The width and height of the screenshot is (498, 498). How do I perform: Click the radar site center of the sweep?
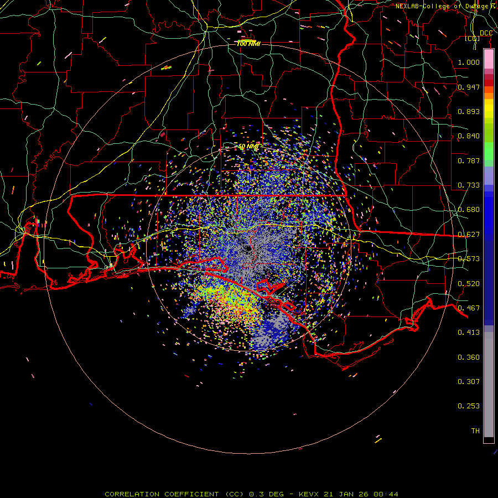pos(248,248)
